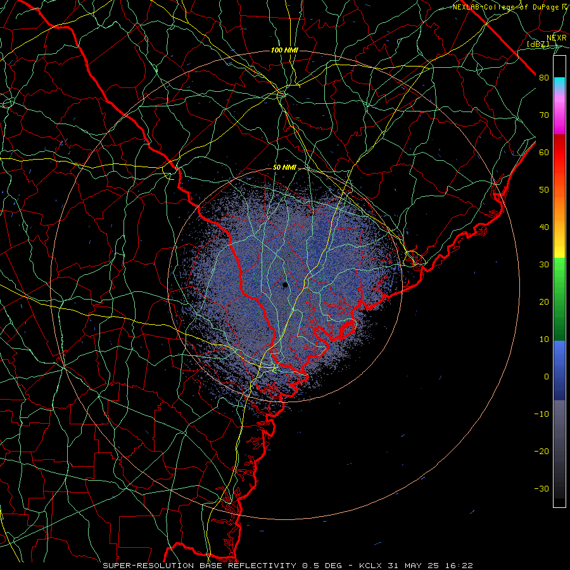The image size is (570, 570).
Task: Click the NEXR label at top right
Action: (557, 38)
